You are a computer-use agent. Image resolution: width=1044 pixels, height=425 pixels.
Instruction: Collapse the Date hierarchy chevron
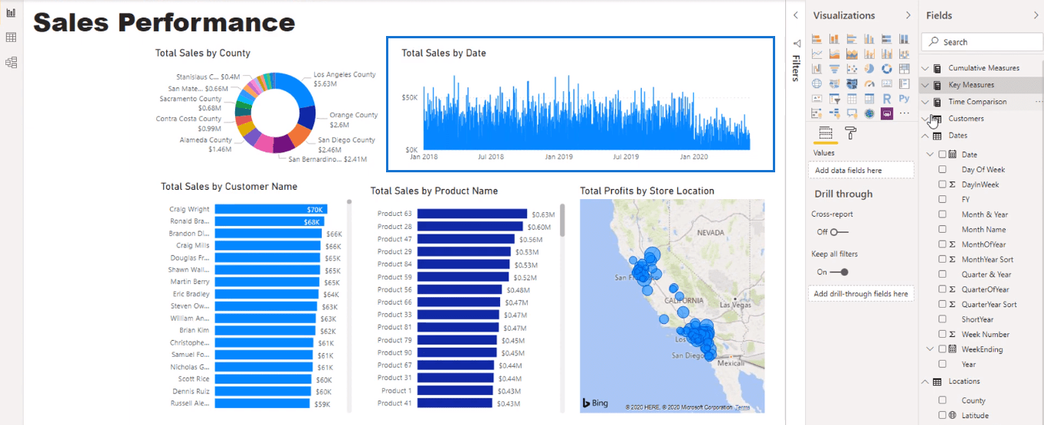(x=931, y=154)
